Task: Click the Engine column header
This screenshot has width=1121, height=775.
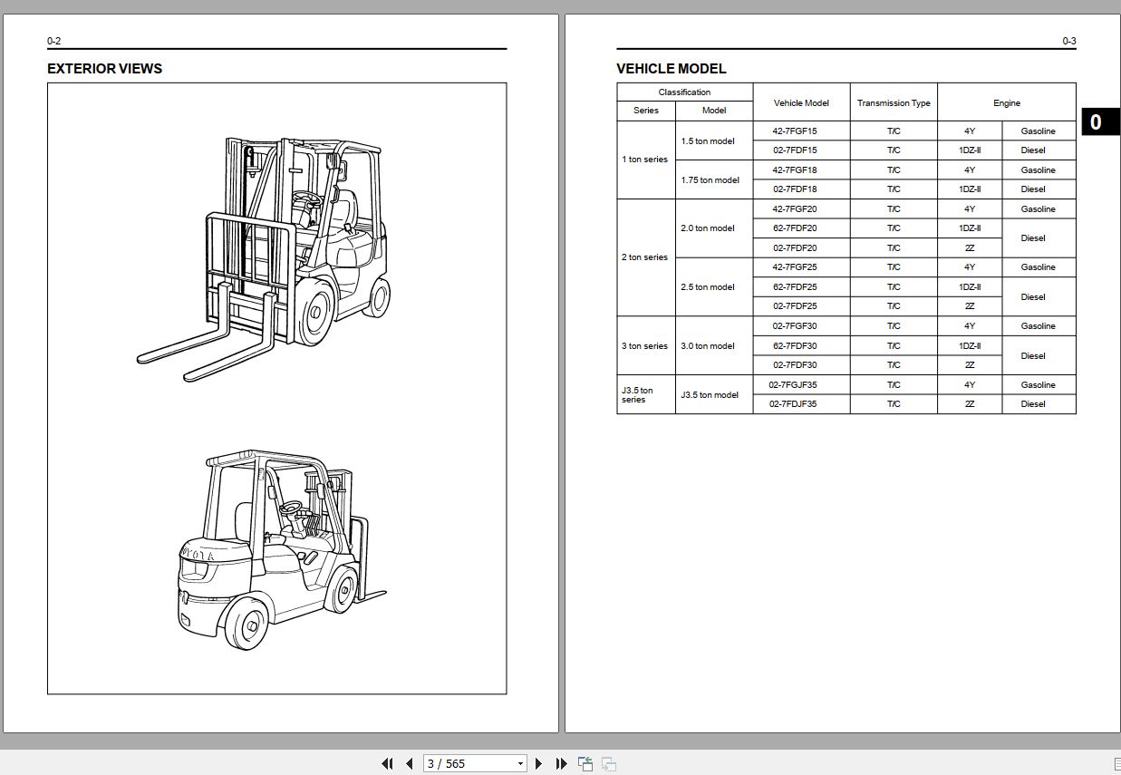Action: [x=1007, y=102]
